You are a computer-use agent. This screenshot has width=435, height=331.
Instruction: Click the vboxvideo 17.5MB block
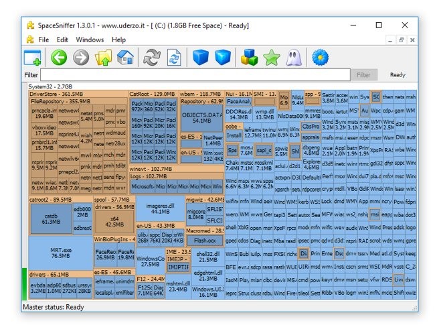click(x=44, y=130)
